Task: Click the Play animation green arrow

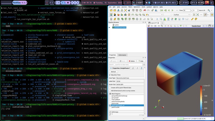Action: [x=173, y=10]
